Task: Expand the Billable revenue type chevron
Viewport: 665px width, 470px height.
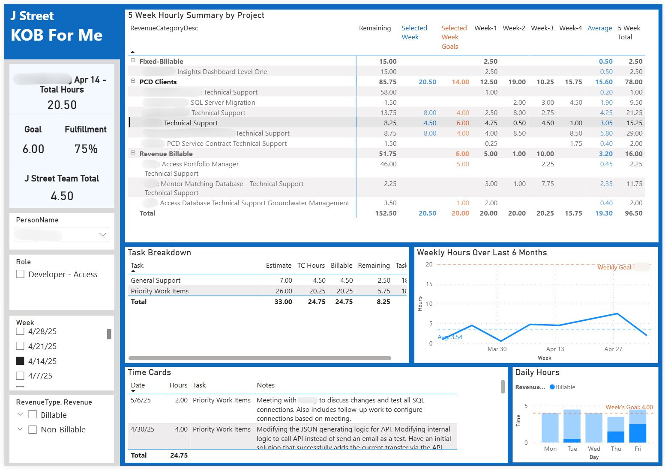Action: pos(20,414)
